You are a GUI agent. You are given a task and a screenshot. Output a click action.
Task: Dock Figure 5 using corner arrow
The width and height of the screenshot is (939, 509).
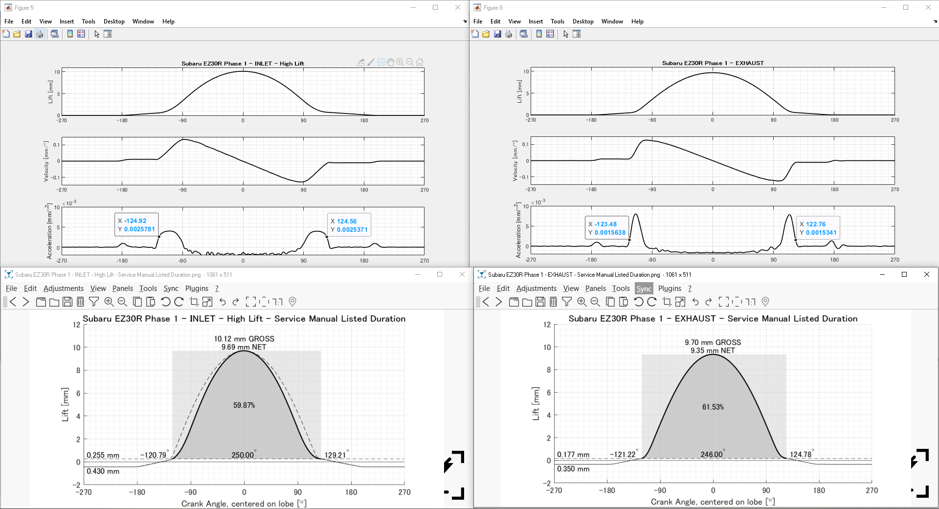coord(465,22)
